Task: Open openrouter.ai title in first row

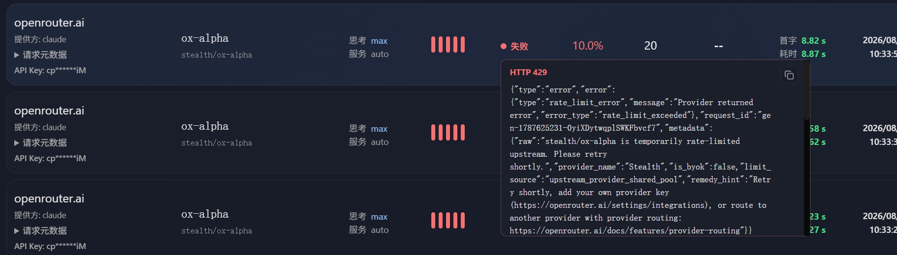Action: (x=49, y=23)
